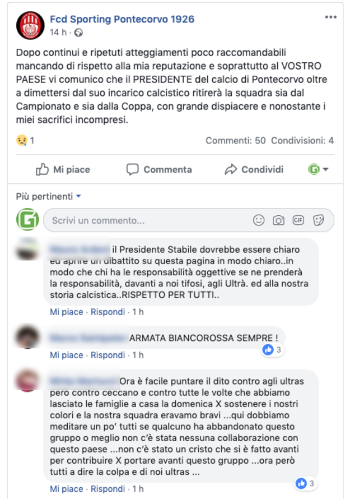The image size is (350, 499).
Task: Open the Fcd Sporting Pontecorvo 1926 page link
Action: point(122,19)
